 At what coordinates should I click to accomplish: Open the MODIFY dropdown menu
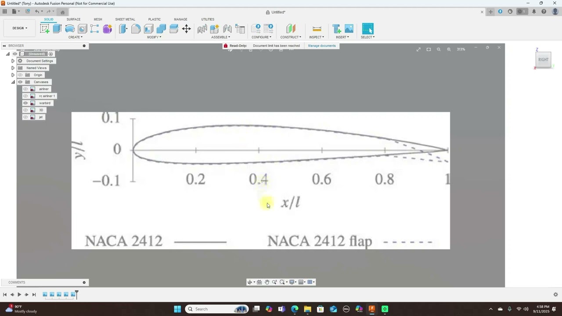click(x=154, y=37)
